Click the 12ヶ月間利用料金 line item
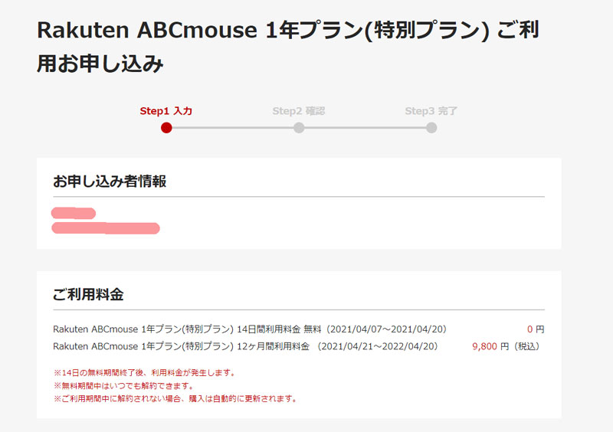The height and width of the screenshot is (432, 613). tap(245, 346)
